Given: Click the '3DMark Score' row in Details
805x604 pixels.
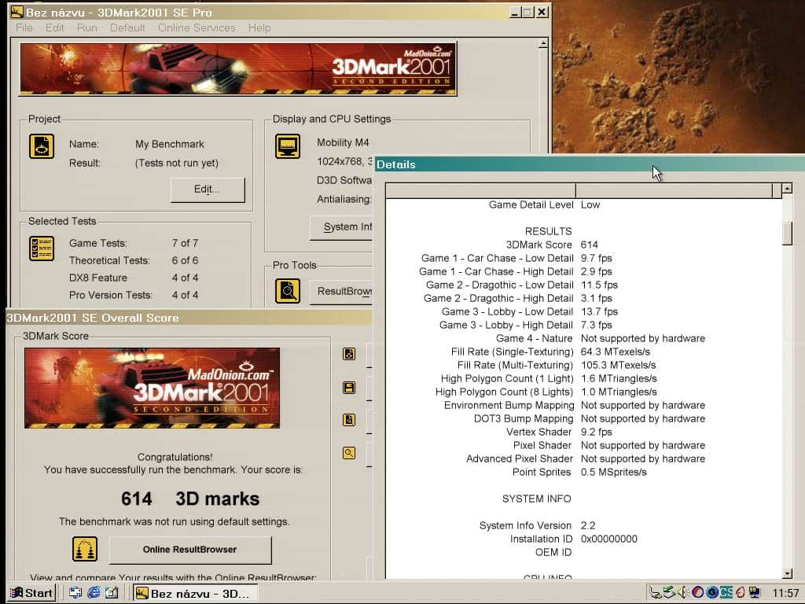Looking at the screenshot, I should 584,245.
